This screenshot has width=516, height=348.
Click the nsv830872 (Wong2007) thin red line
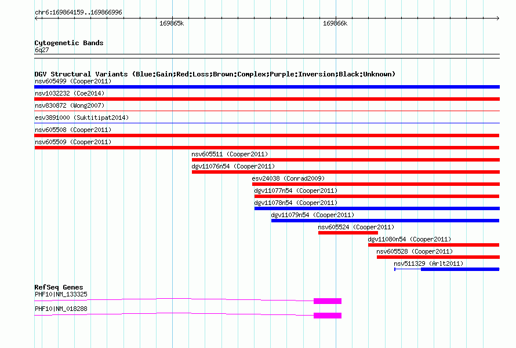(x=267, y=111)
